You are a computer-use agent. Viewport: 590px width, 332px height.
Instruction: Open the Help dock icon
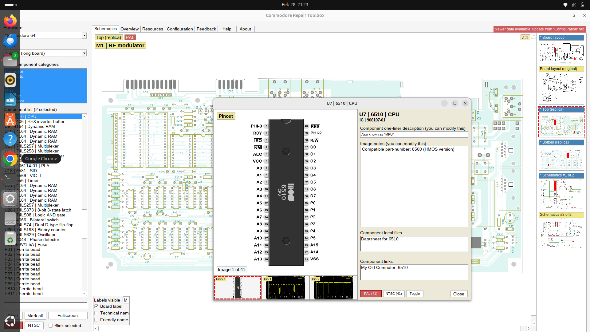coord(10,139)
